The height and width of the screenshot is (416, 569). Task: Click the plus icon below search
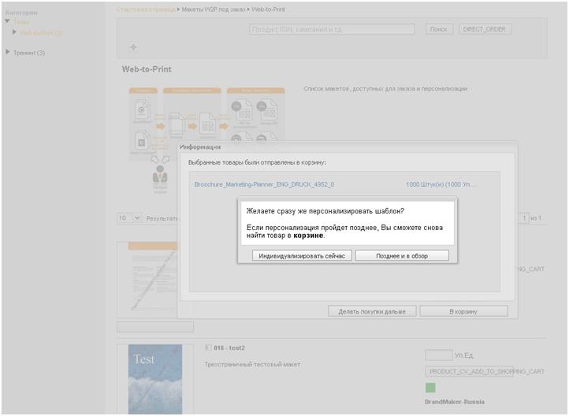[x=133, y=46]
